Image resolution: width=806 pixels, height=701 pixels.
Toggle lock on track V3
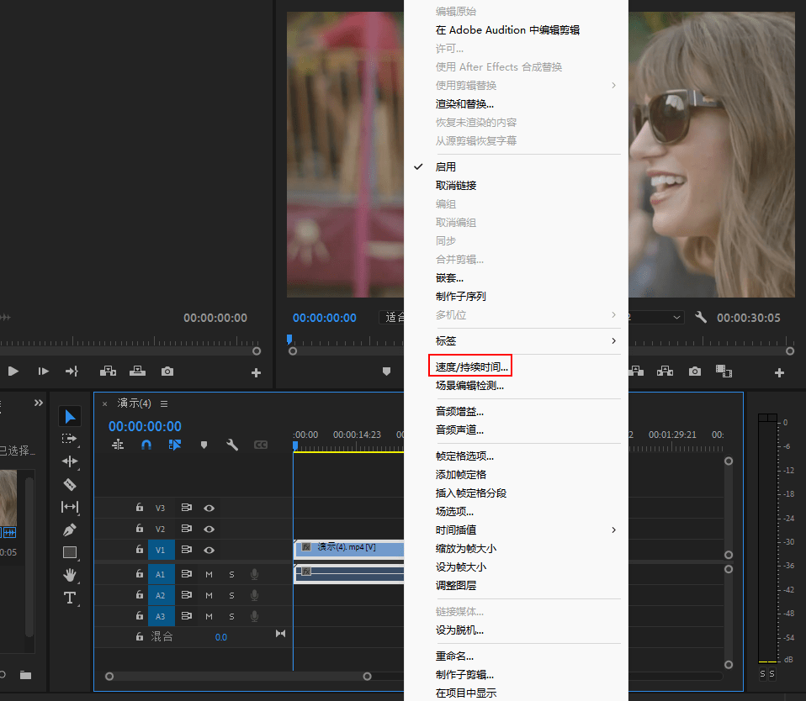click(140, 508)
